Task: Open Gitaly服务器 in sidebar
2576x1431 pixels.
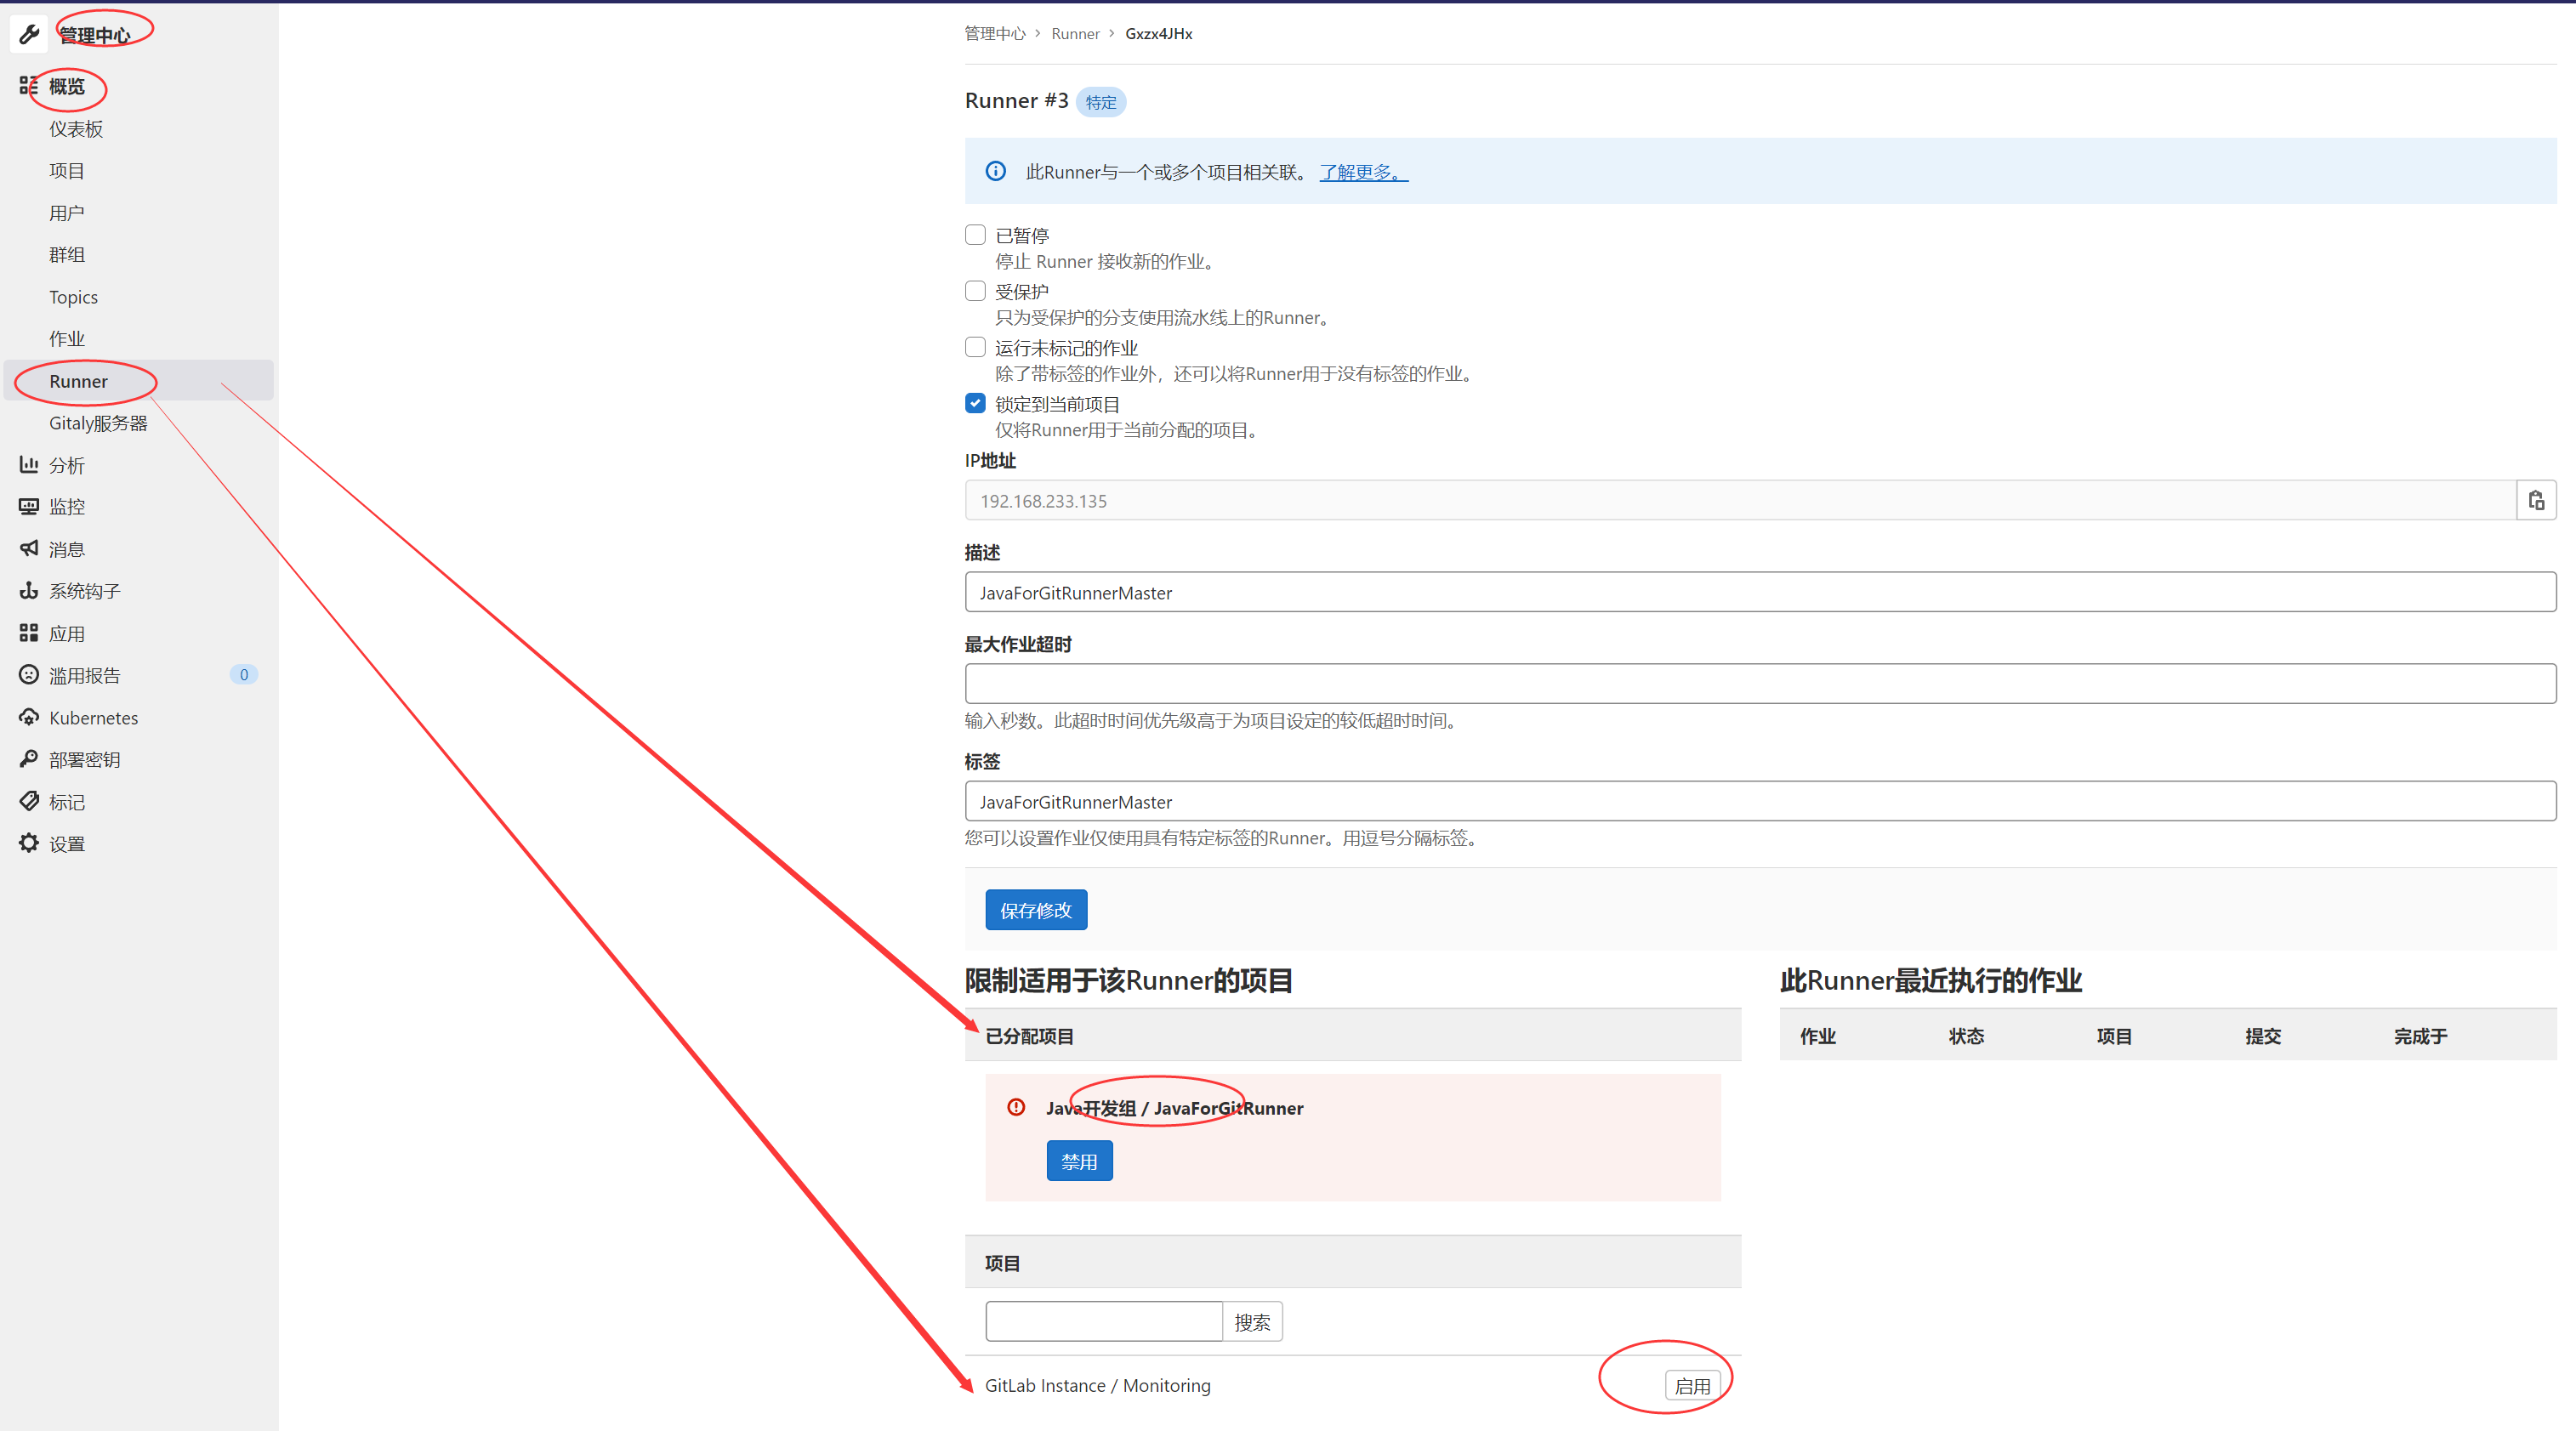Action: tap(98, 423)
